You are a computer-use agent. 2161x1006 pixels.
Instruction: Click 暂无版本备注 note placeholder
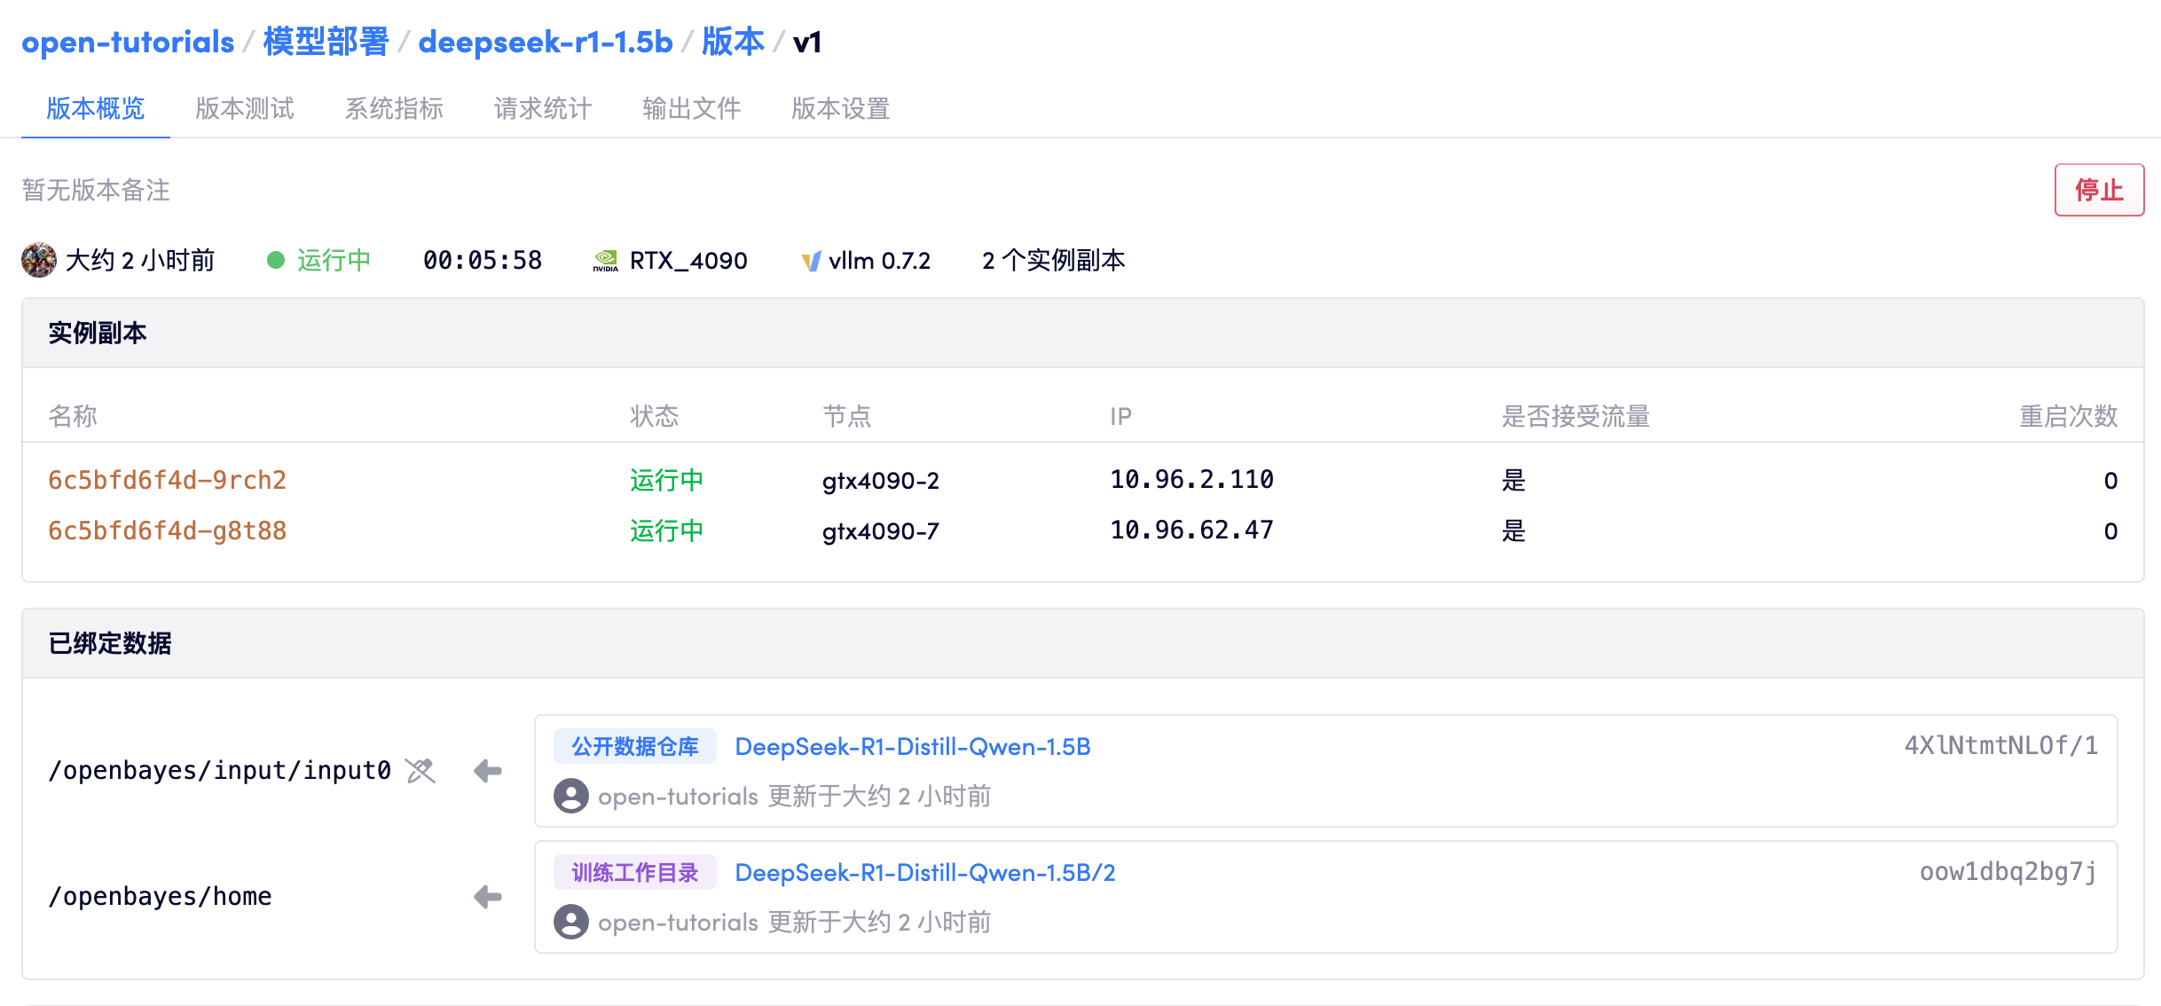pos(96,190)
